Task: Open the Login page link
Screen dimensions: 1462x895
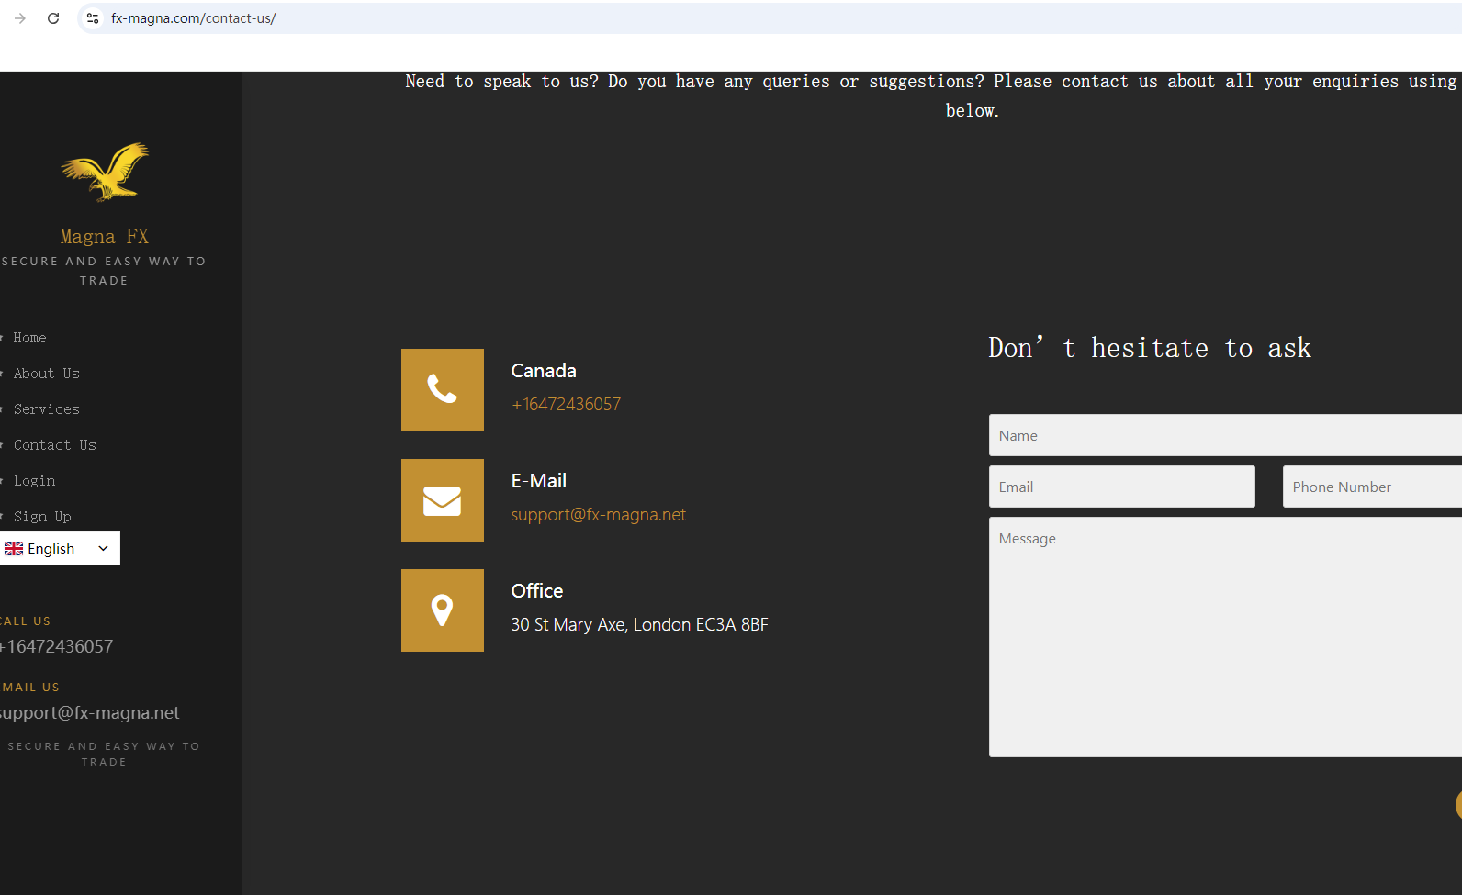Action: click(34, 481)
